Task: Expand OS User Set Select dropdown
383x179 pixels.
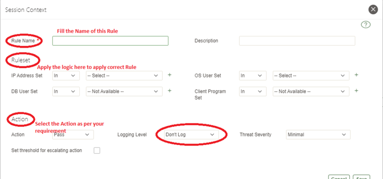Action: coord(311,76)
